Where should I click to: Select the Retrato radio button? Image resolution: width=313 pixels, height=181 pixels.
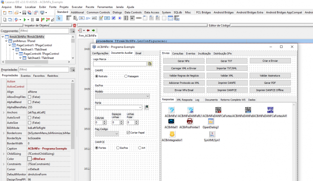[x=97, y=76]
